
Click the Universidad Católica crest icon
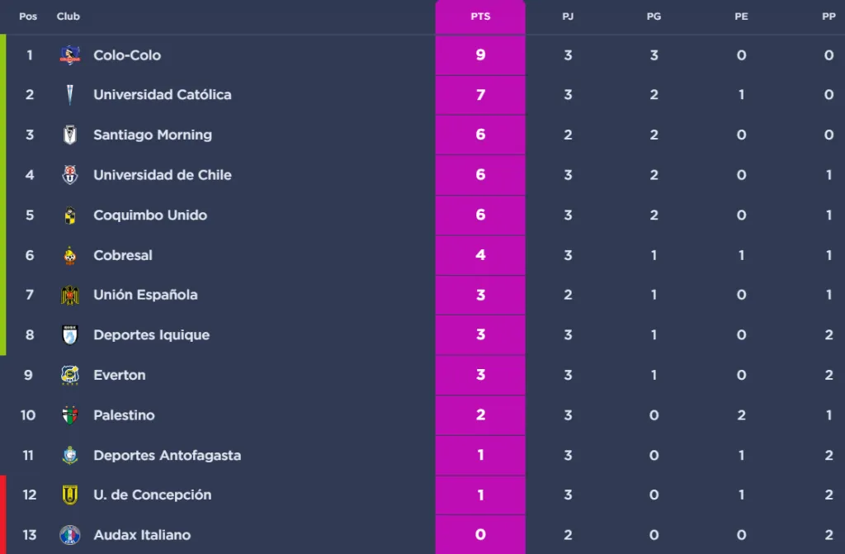click(70, 95)
